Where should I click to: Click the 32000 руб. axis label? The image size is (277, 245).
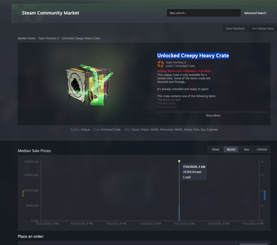(32, 161)
